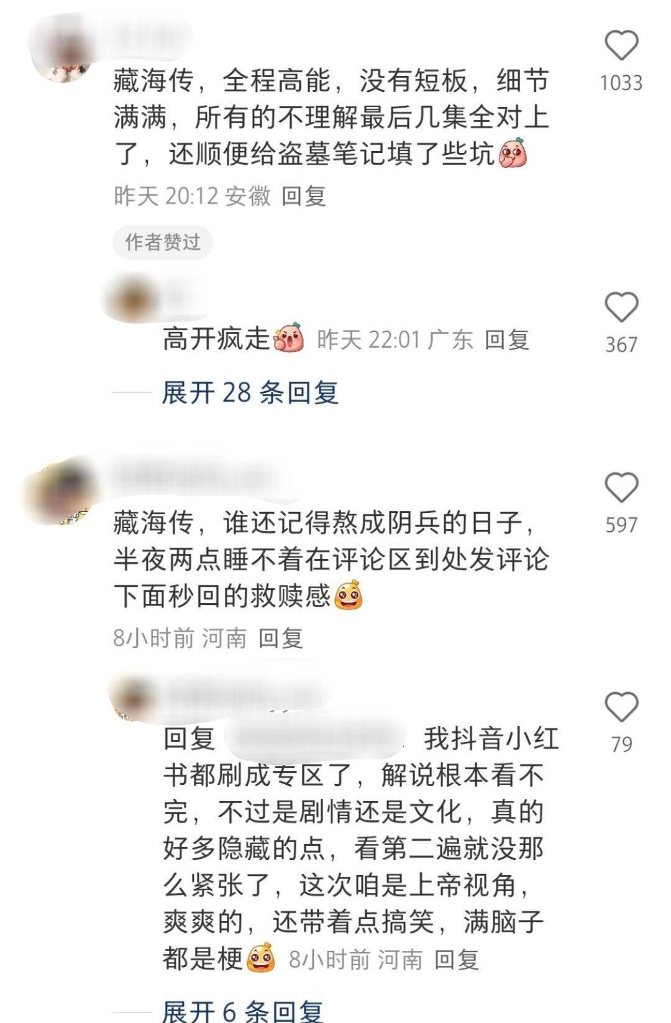
Task: Tap the comment text about 熬成阴兵的日子
Action: point(331,560)
